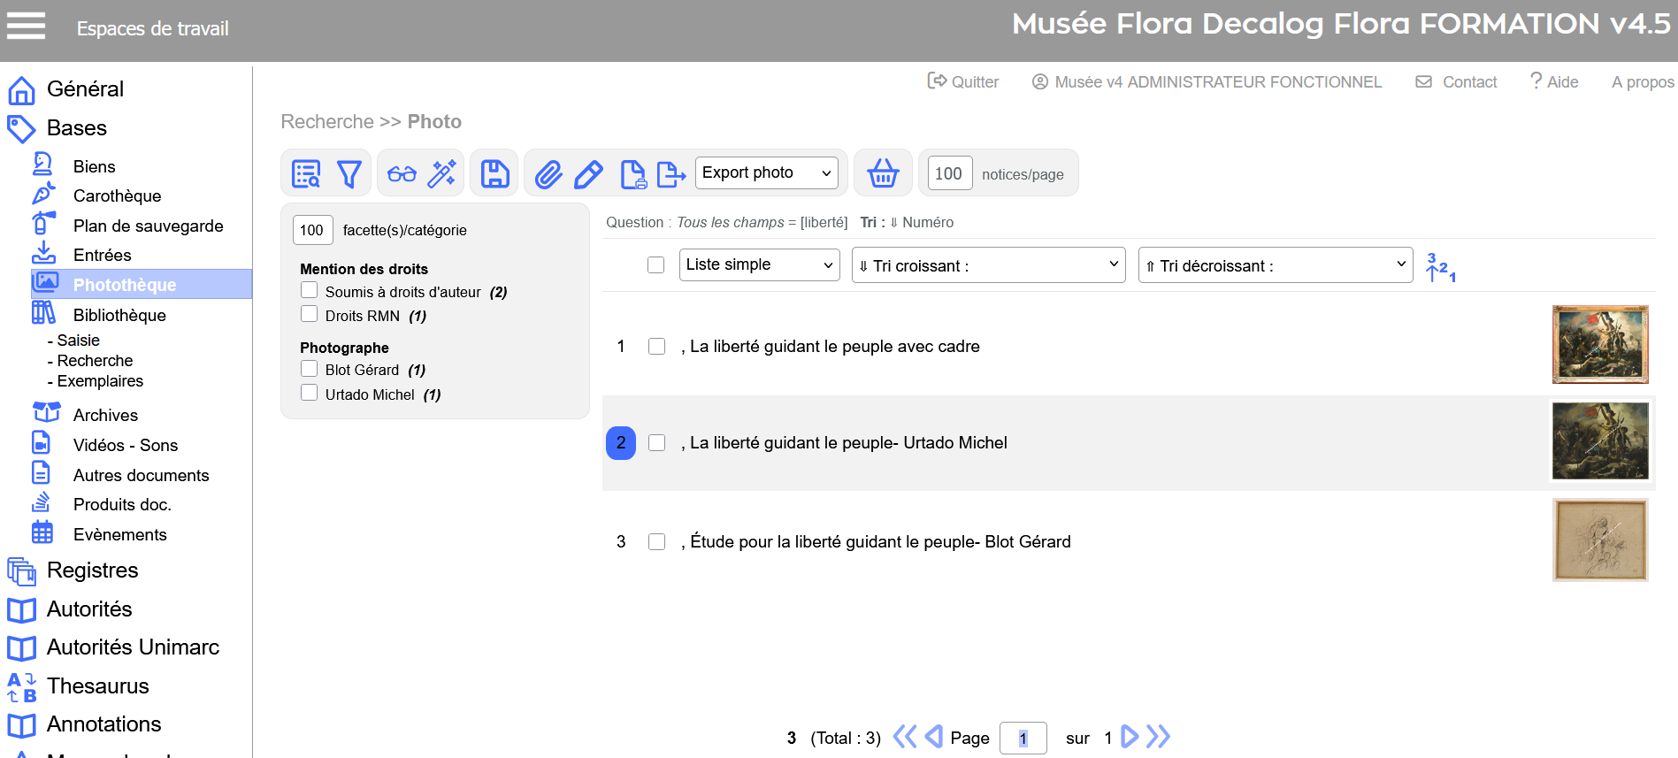Click the notices per page field
The image size is (1678, 758).
click(x=949, y=173)
